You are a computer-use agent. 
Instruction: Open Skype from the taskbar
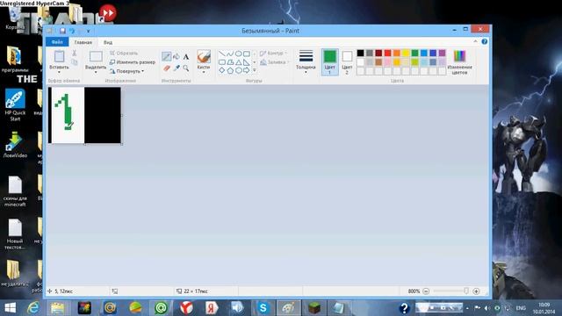coord(263,308)
